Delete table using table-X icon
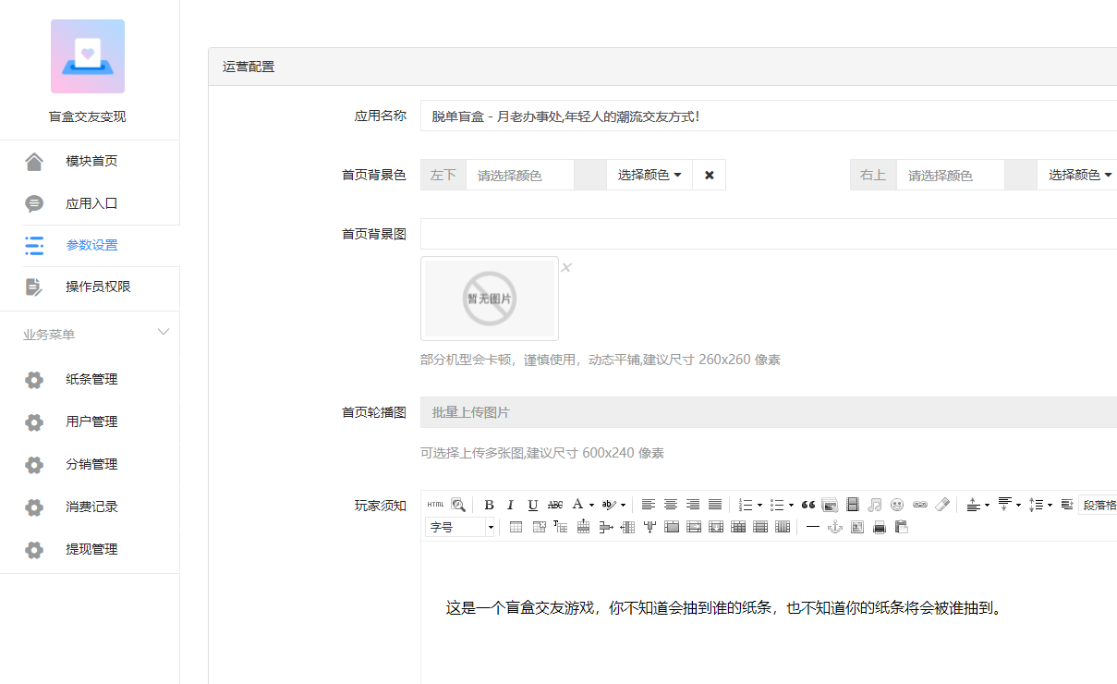This screenshot has width=1117, height=684. tap(540, 527)
